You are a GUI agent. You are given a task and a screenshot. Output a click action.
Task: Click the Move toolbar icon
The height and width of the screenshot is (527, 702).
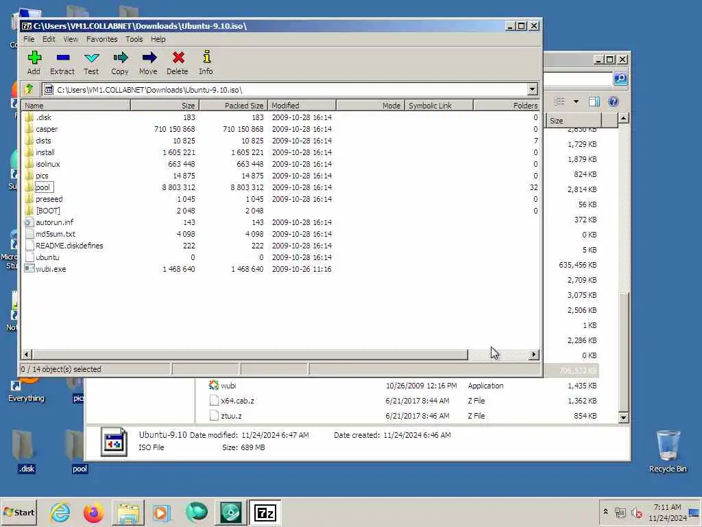[149, 58]
